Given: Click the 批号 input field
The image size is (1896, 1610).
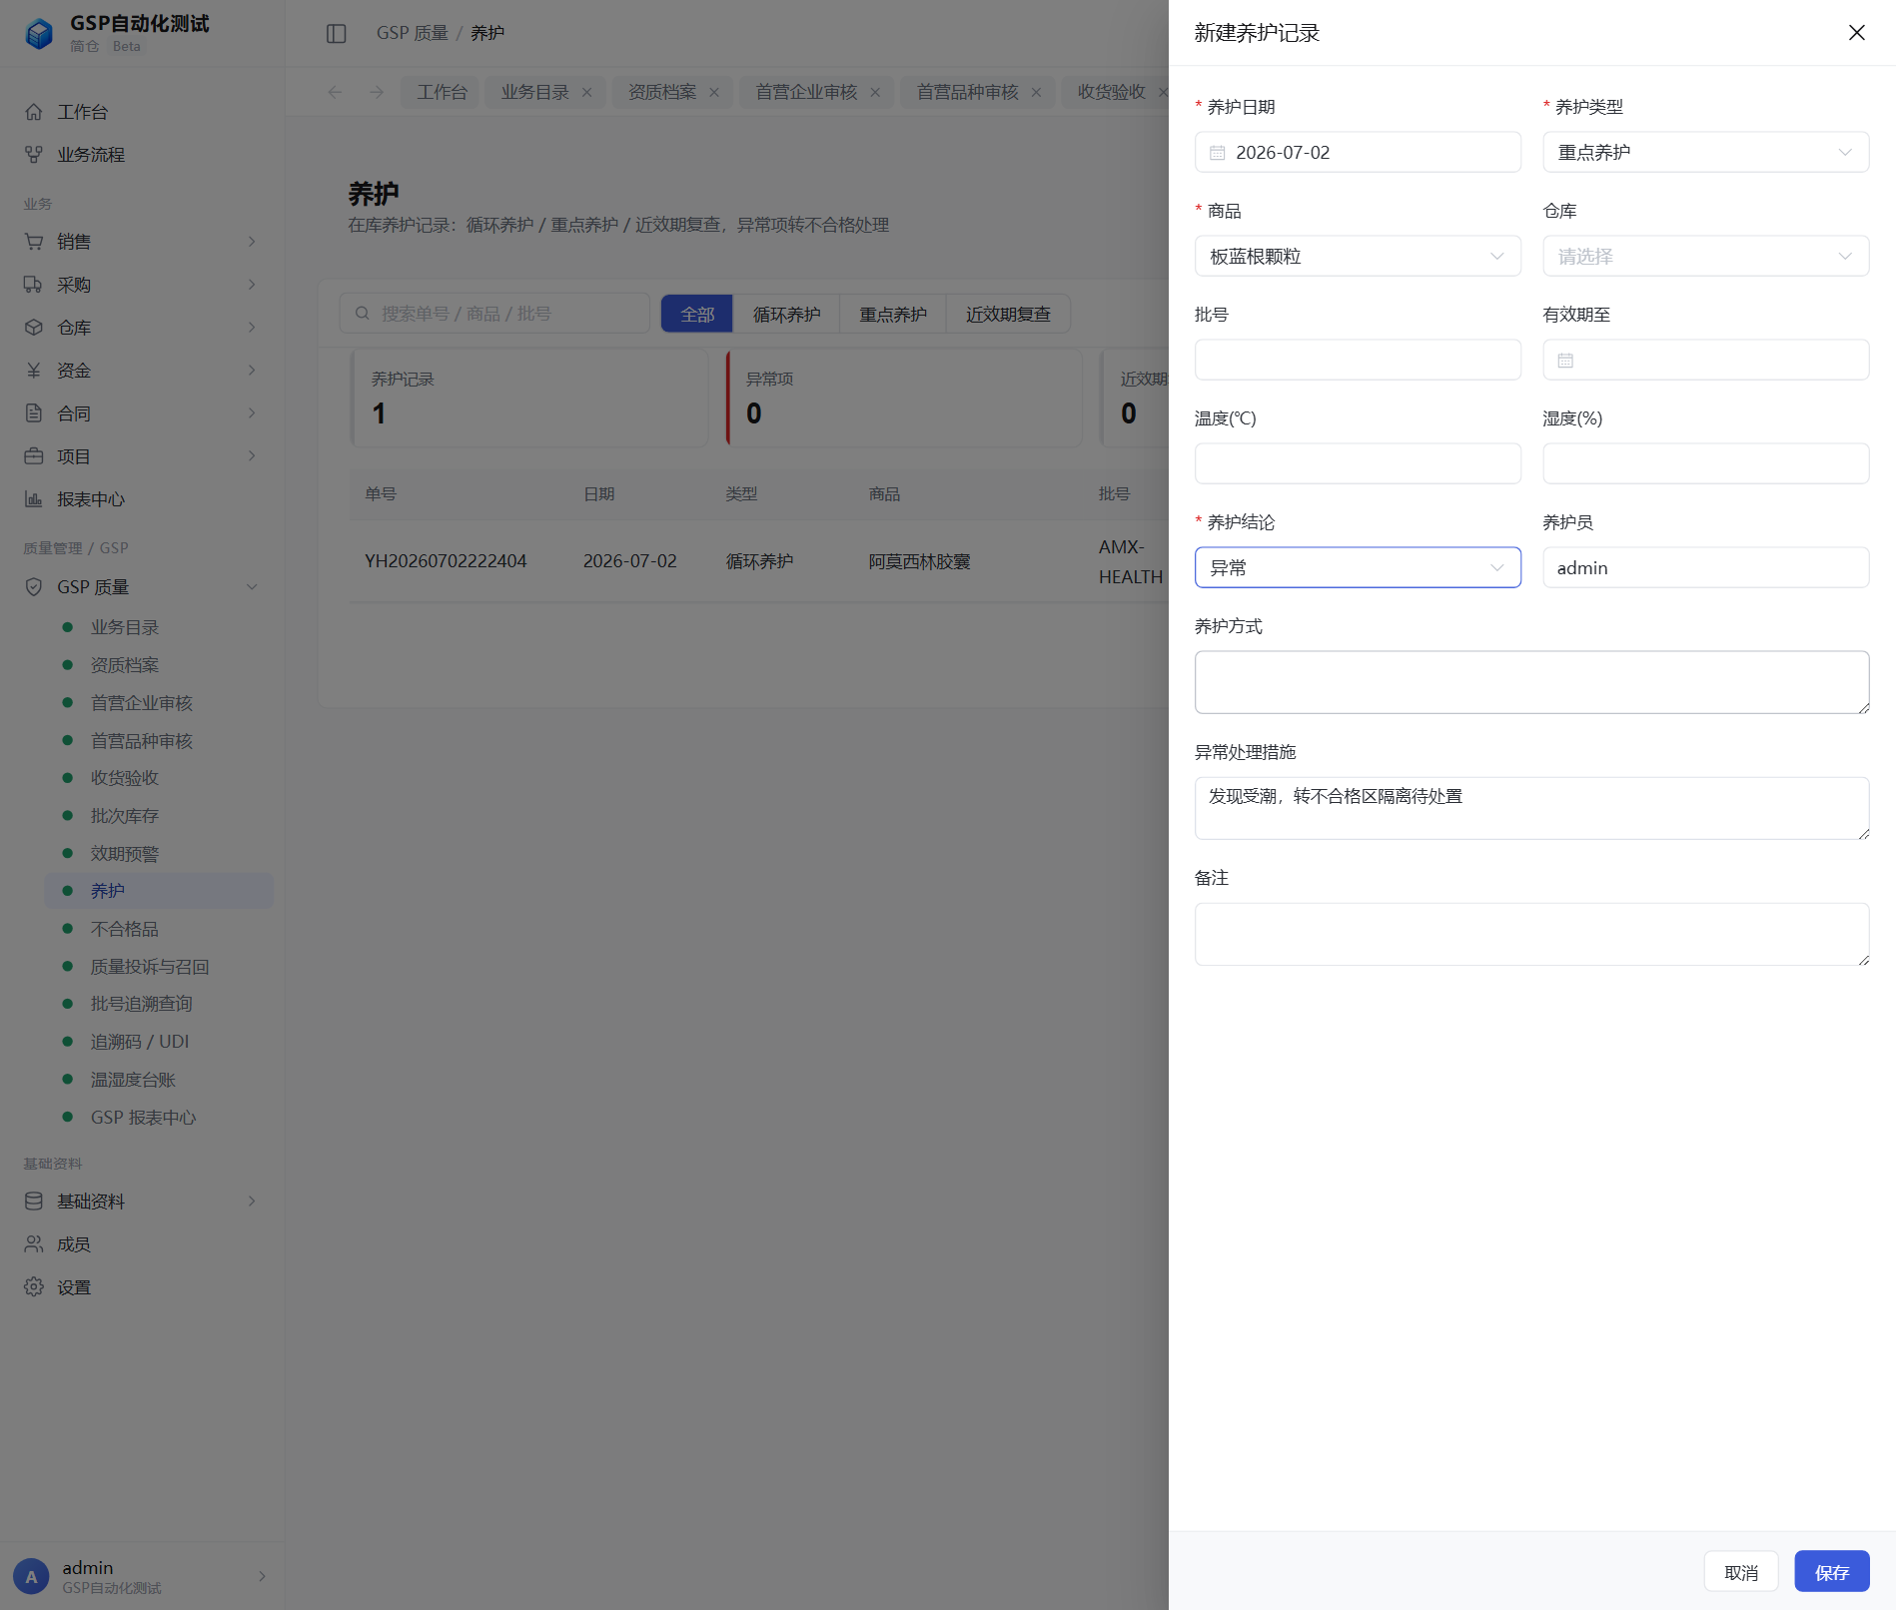Looking at the screenshot, I should pos(1358,361).
